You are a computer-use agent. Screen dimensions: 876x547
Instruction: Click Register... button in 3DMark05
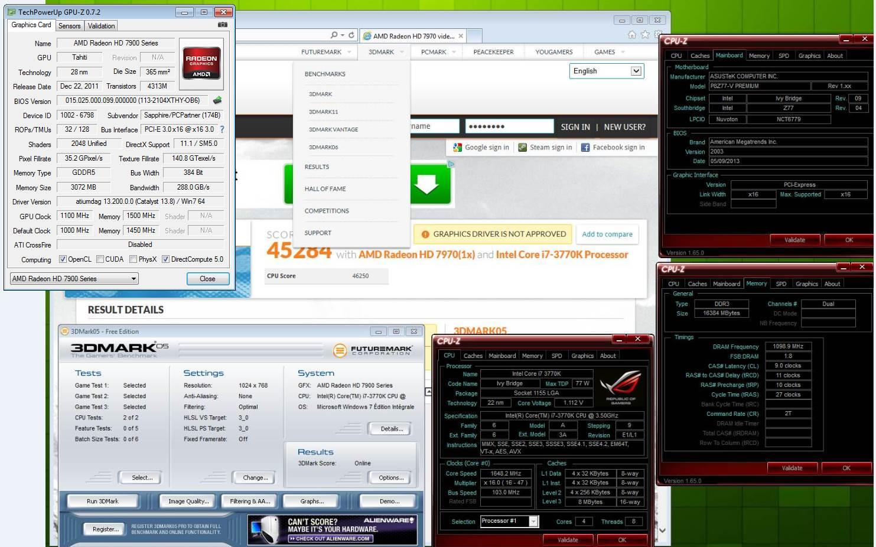(106, 529)
